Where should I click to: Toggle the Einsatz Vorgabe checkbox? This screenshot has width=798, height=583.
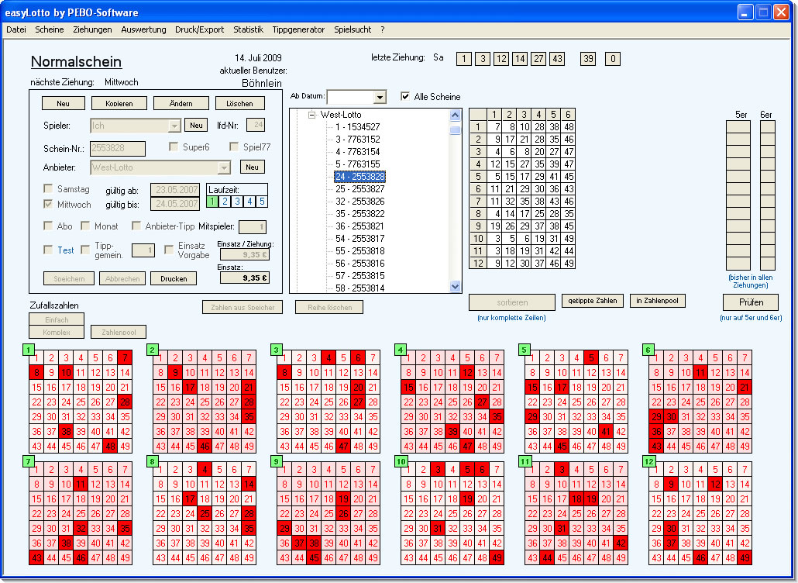169,250
